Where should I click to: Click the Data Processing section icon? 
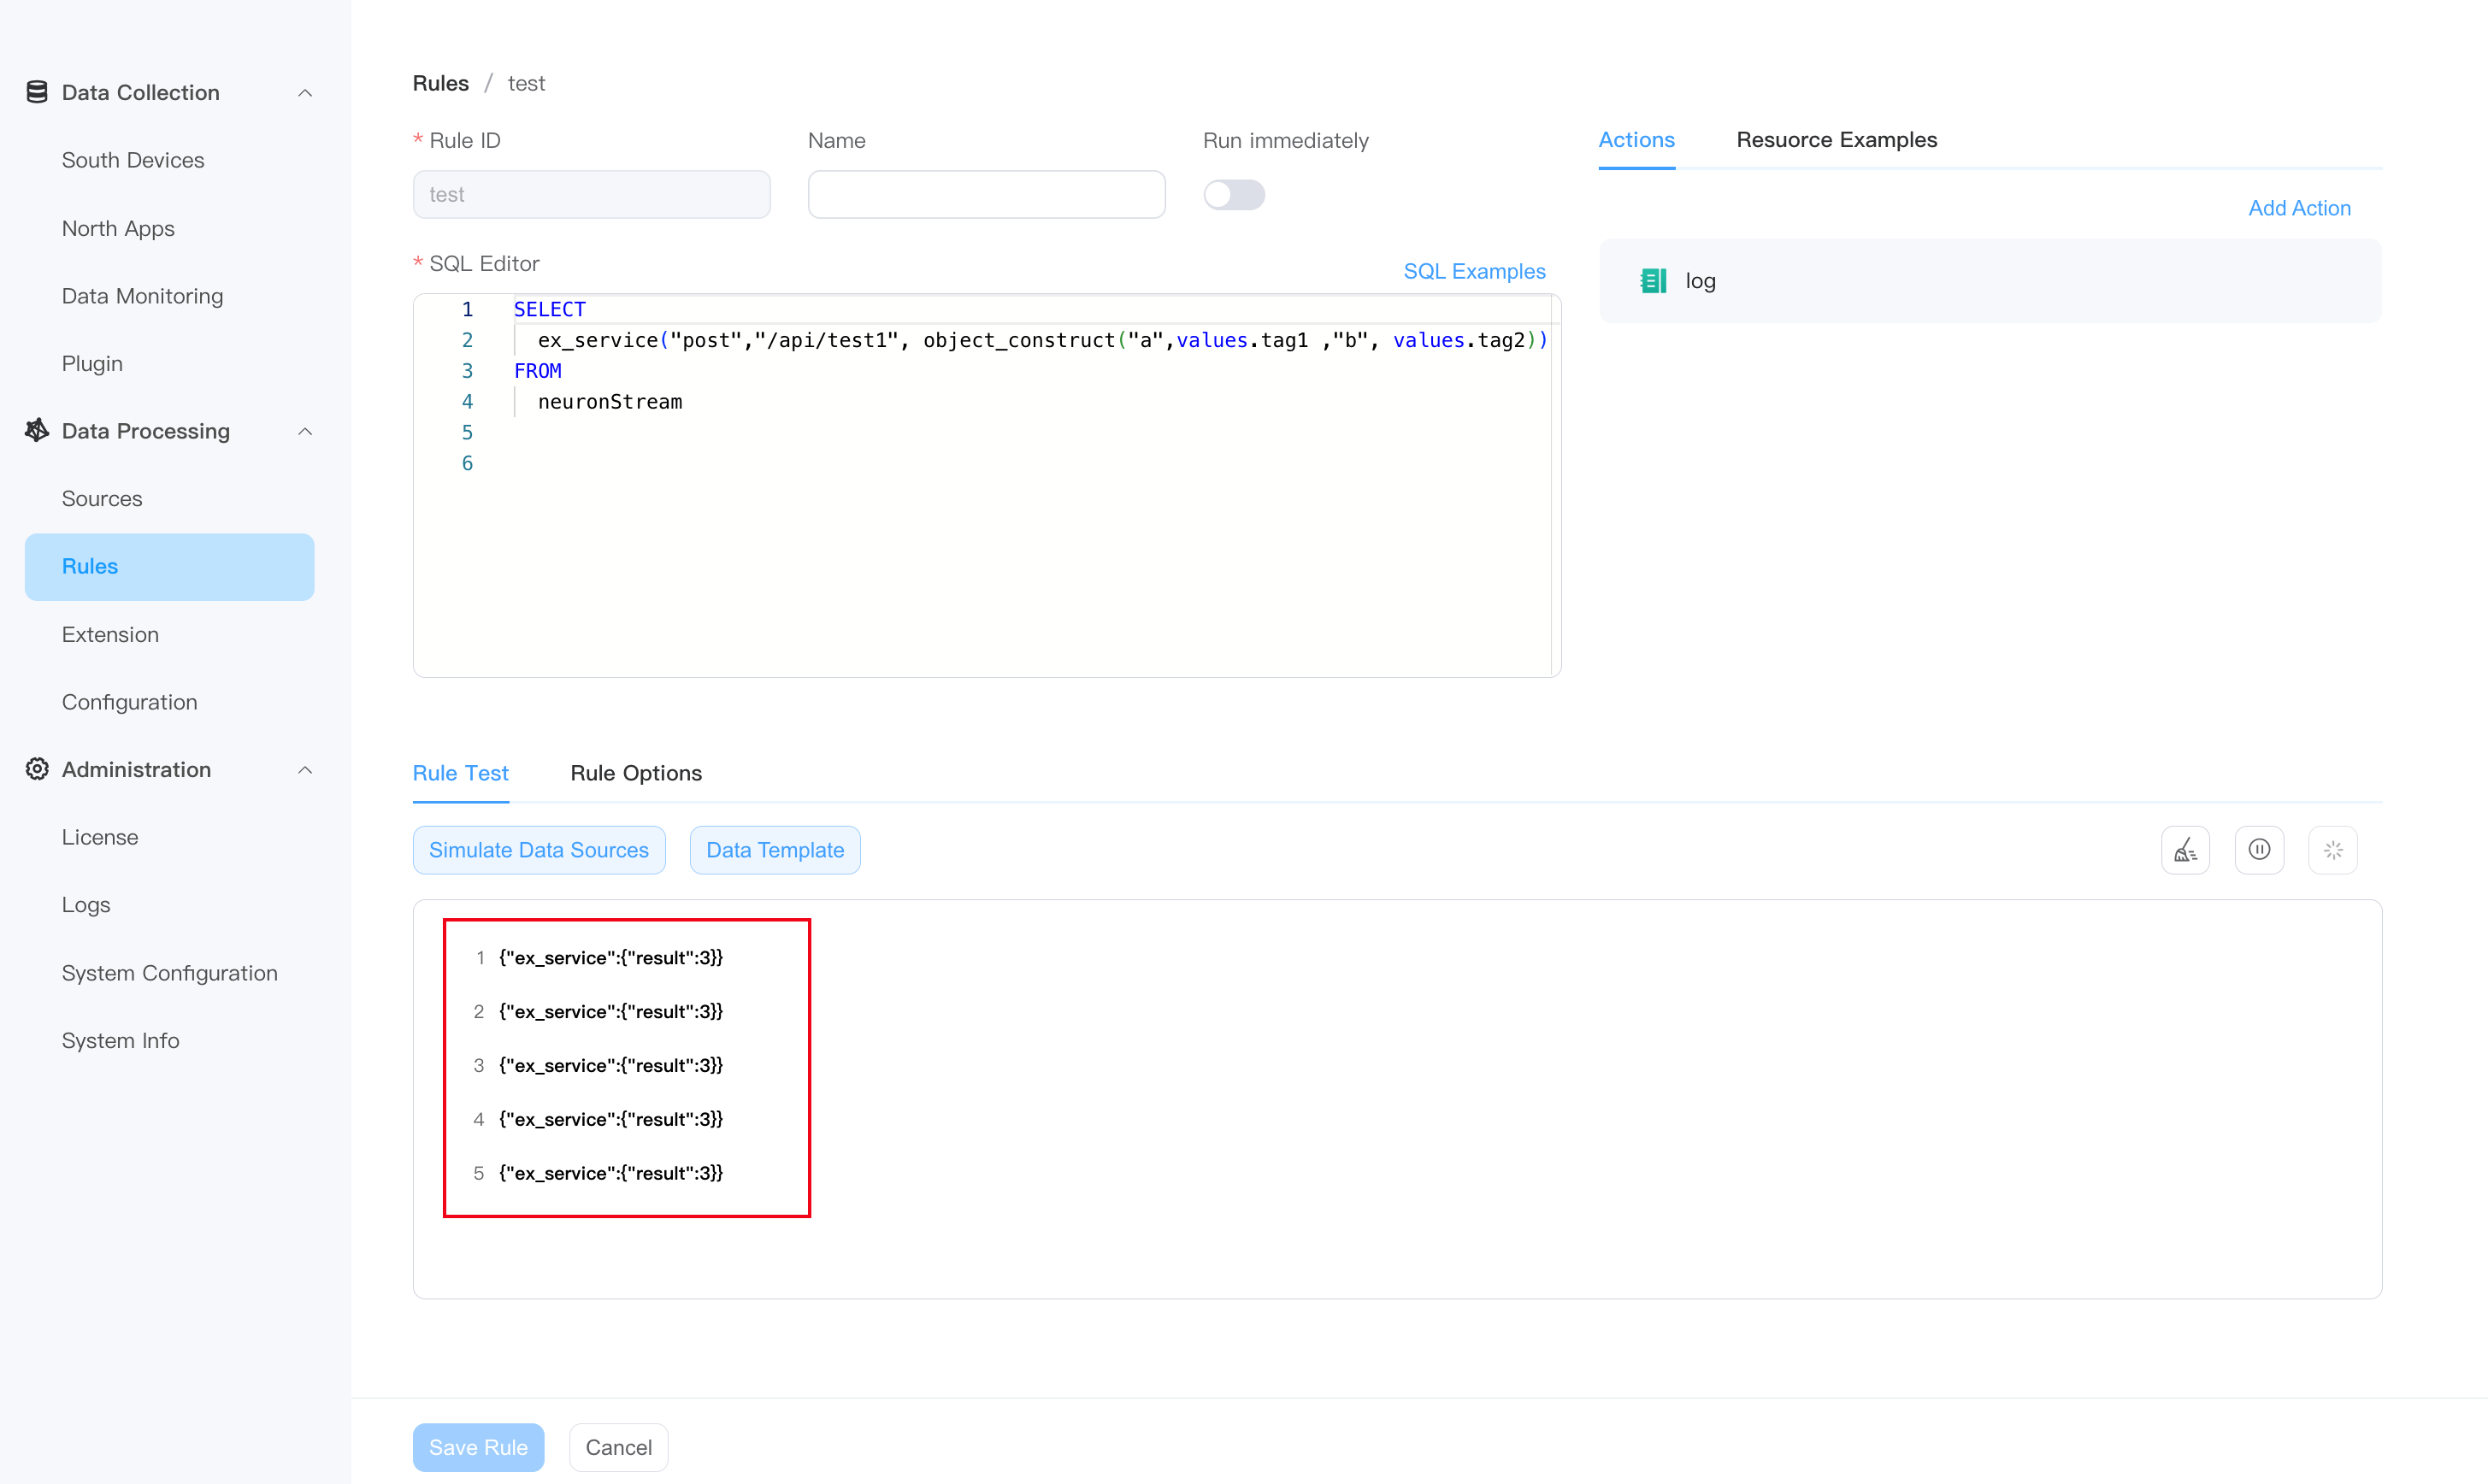click(37, 431)
